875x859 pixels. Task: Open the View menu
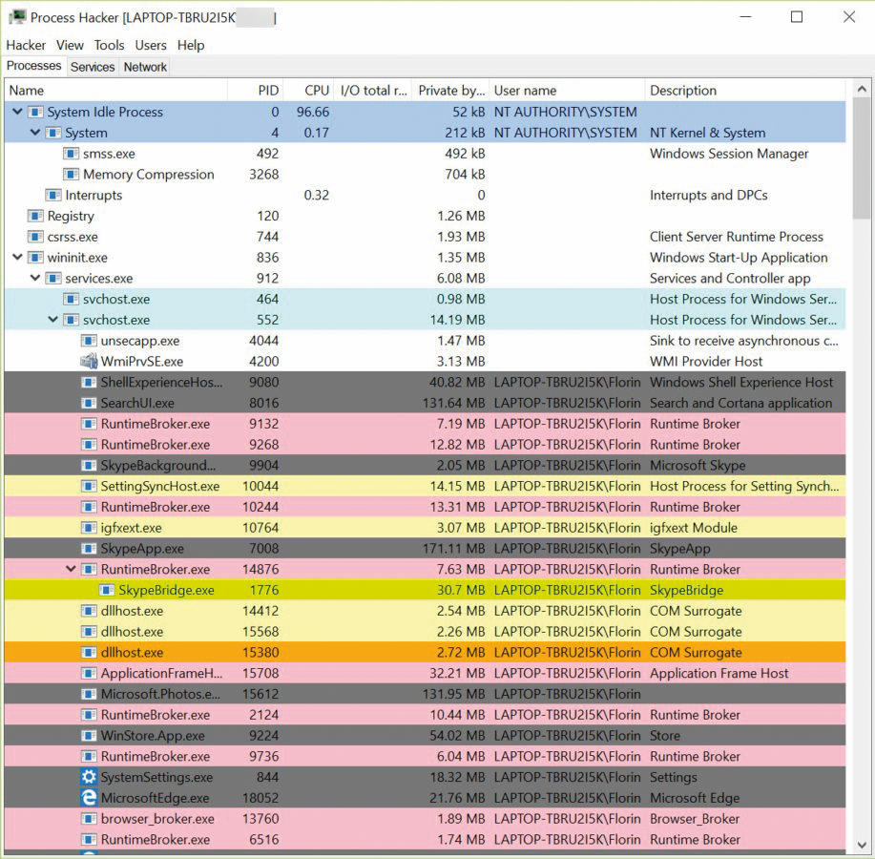point(70,45)
